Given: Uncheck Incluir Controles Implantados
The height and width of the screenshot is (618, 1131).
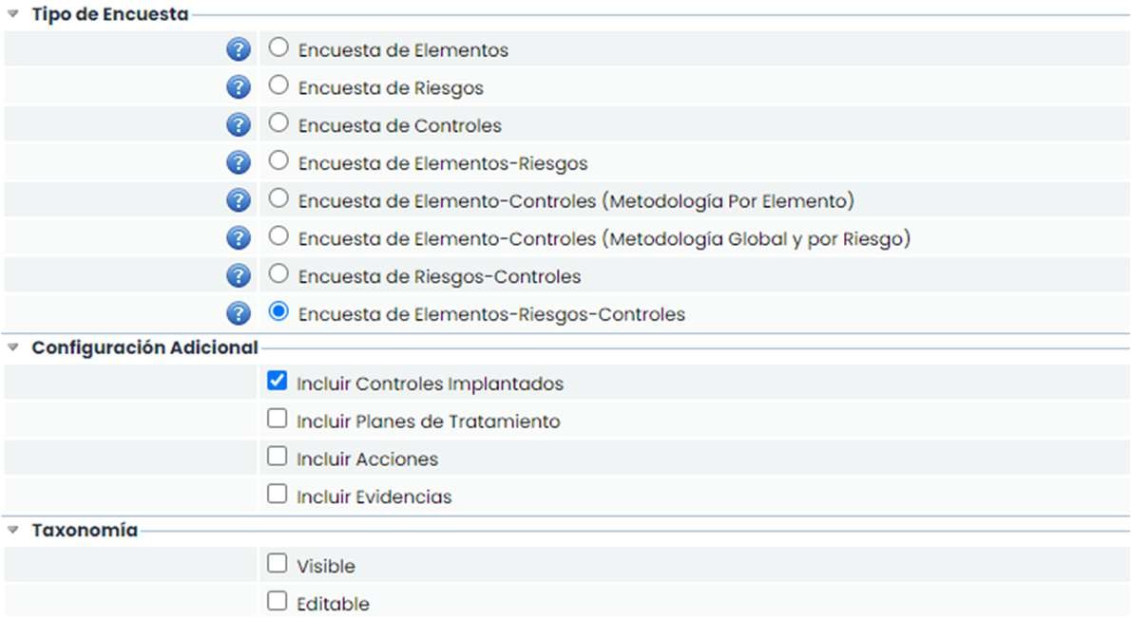Looking at the screenshot, I should pos(277,381).
